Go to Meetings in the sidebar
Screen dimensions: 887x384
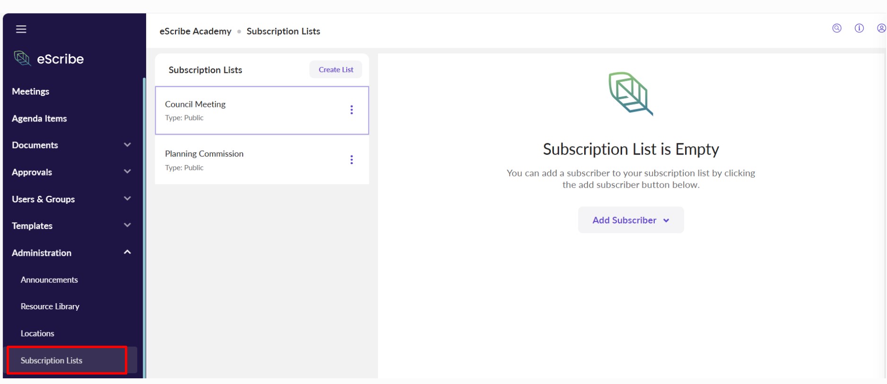31,92
